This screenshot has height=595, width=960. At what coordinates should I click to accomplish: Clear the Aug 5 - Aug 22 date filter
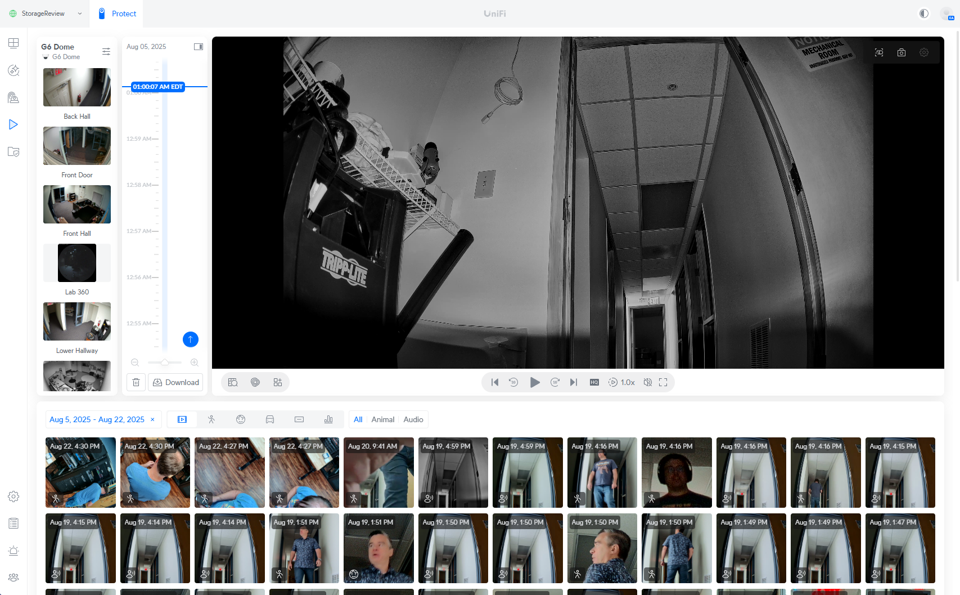(152, 419)
